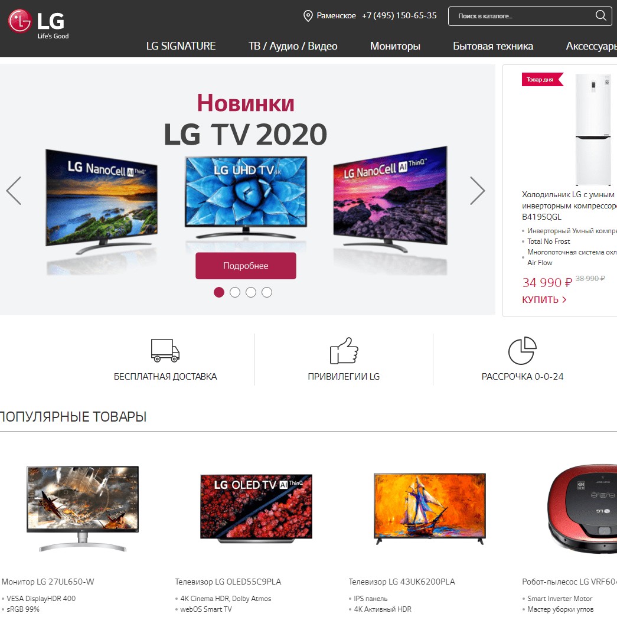Image resolution: width=617 pixels, height=617 pixels.
Task: Click the search magnifier icon
Action: tap(600, 16)
